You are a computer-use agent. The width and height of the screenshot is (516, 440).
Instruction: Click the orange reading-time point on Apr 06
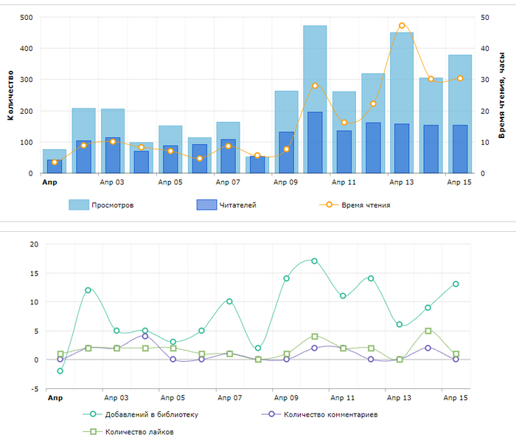(x=200, y=159)
